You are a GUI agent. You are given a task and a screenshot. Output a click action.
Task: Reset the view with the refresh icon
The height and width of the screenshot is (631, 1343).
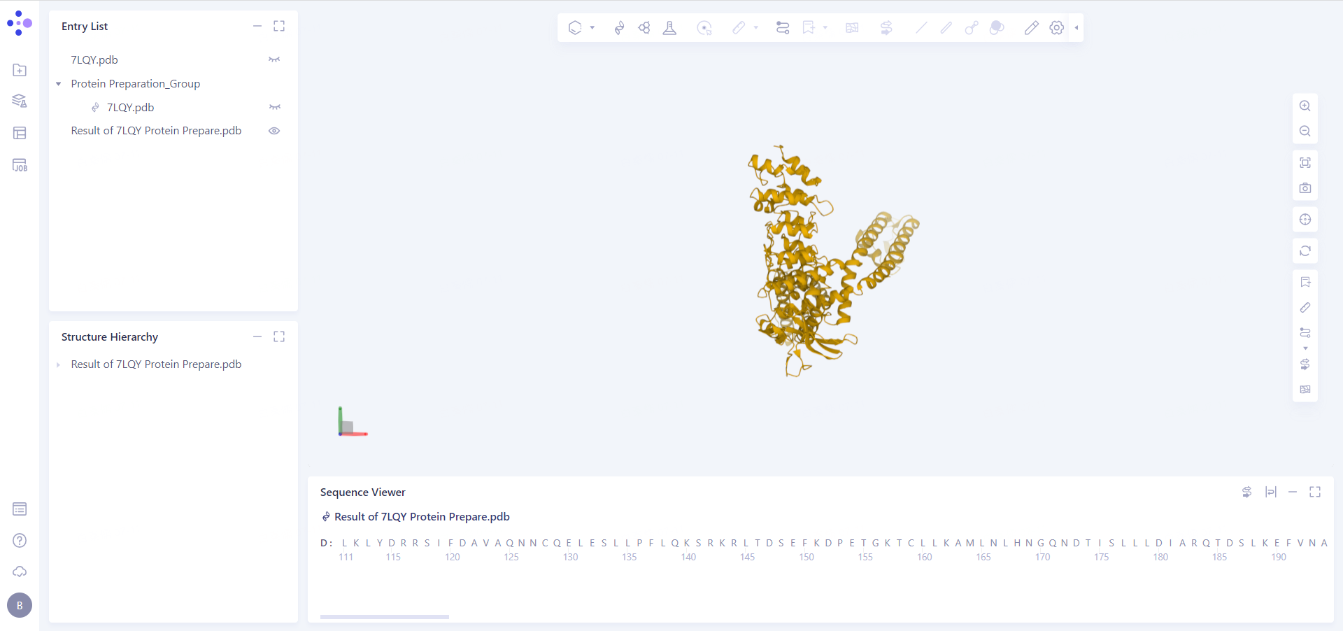1305,250
